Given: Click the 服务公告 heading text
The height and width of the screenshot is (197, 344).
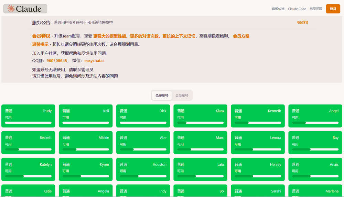Looking at the screenshot, I should [41, 23].
